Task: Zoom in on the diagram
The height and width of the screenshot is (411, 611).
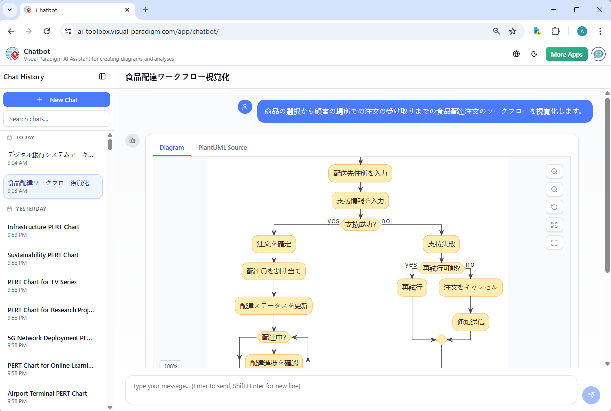Action: coord(554,171)
